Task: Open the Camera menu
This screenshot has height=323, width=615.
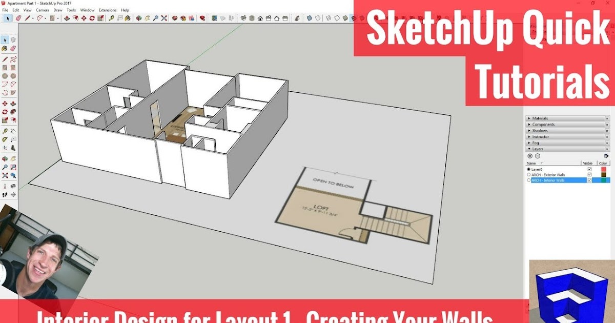Action: point(43,10)
